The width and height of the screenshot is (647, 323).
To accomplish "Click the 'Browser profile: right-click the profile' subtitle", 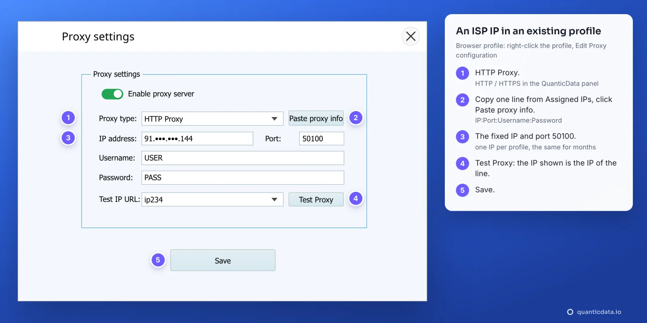I will (531, 50).
